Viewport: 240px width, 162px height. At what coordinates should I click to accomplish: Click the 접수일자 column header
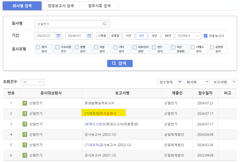pyautogui.click(x=205, y=93)
